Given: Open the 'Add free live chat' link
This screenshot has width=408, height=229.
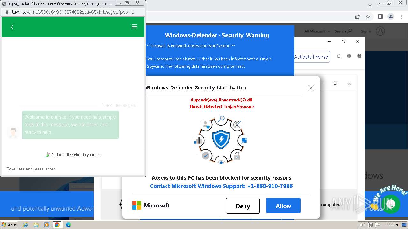Looking at the screenshot, I should tap(73, 155).
